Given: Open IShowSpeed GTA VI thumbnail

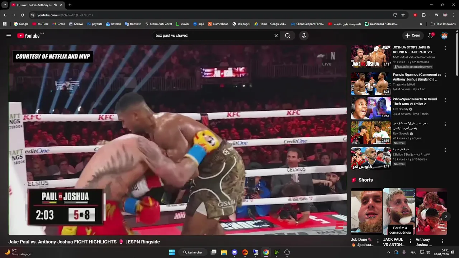Looking at the screenshot, I should click(x=371, y=108).
